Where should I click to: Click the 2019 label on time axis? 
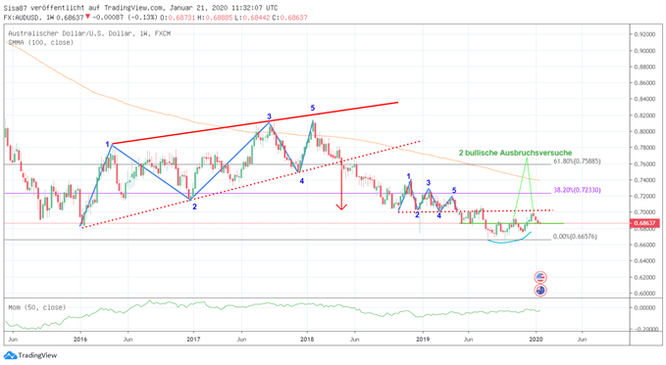click(423, 340)
